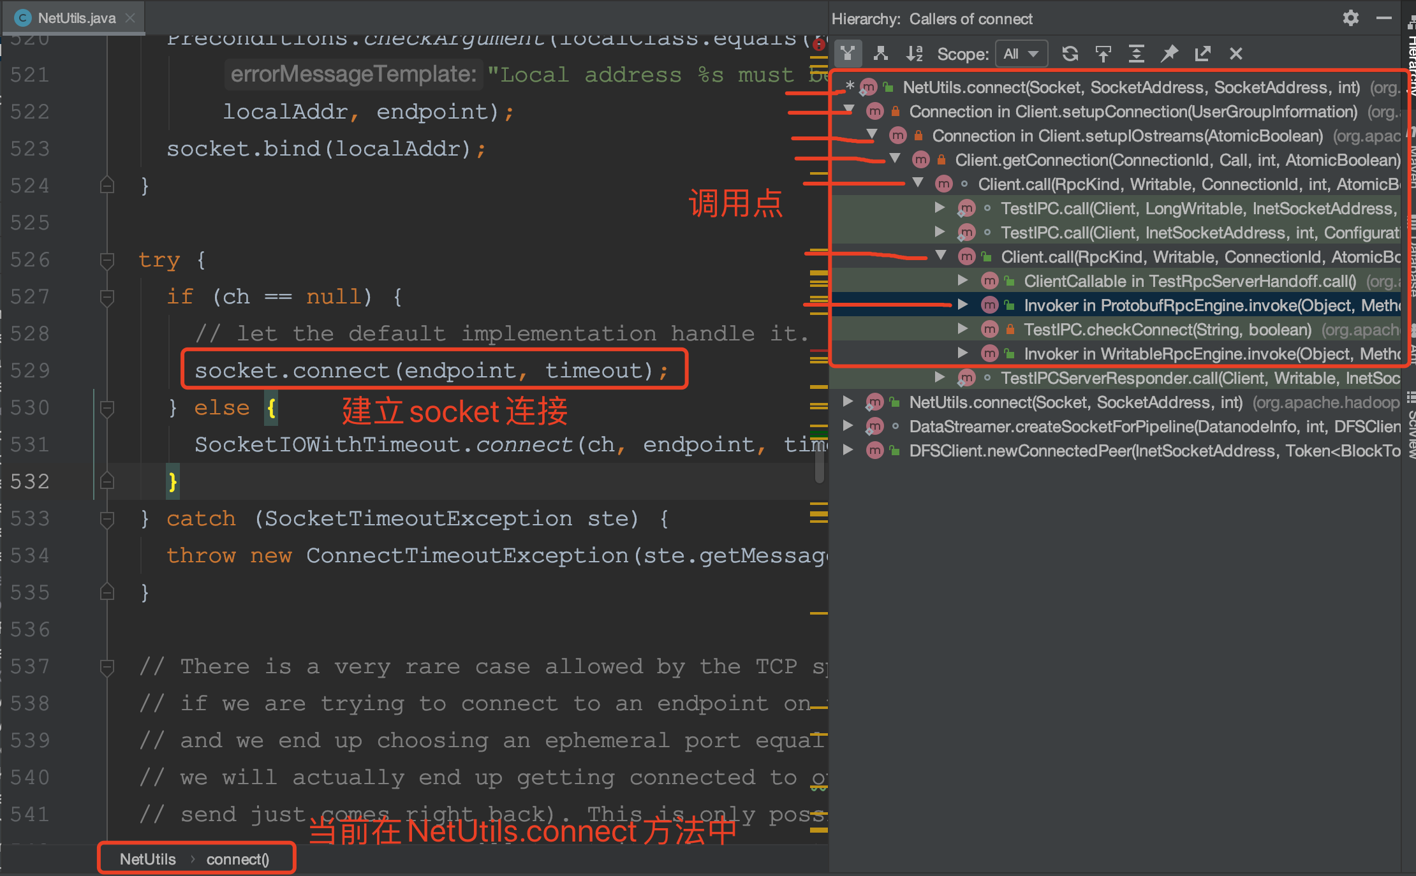Collapse the try block fold at line 526
The height and width of the screenshot is (876, 1416).
pyautogui.click(x=107, y=259)
